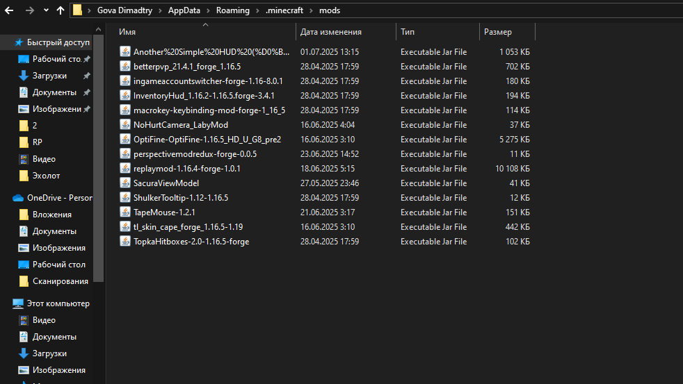Navigate to Gova Dimadtry breadcrumb
This screenshot has width=683, height=384.
point(124,10)
